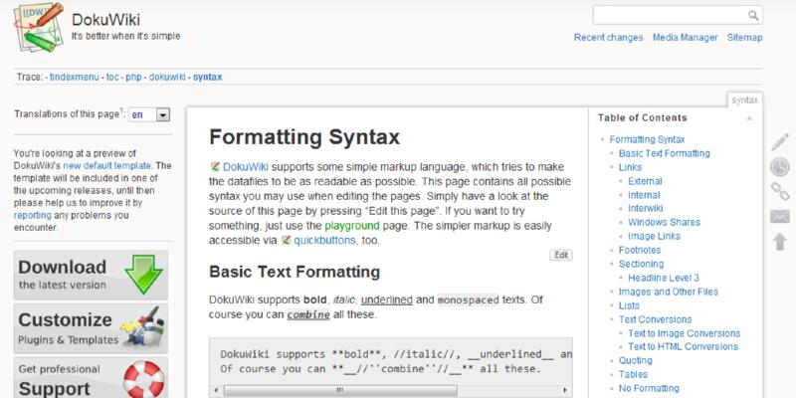This screenshot has width=796, height=398.
Task: Open the Customize Plugins & Templates banner
Action: pyautogui.click(x=91, y=327)
